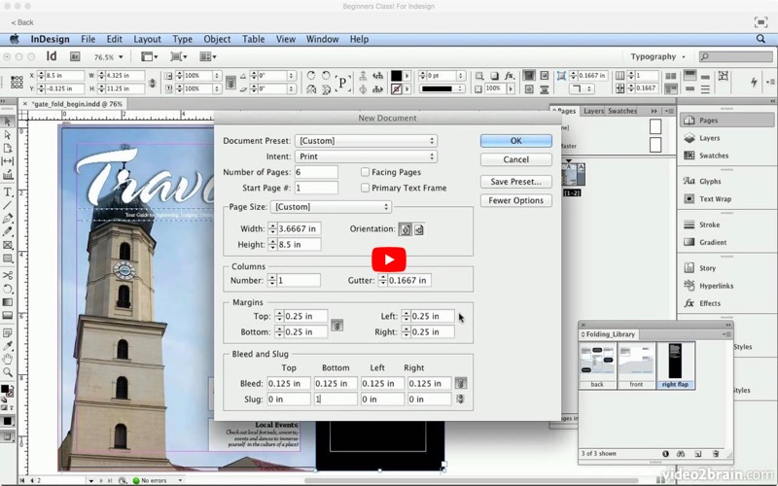778x486 pixels.
Task: Click the Save Preset button
Action: coord(515,182)
